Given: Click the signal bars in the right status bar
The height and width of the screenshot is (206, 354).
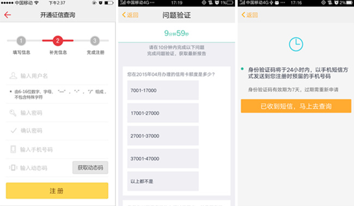Looking at the screenshot, I should pos(242,3).
